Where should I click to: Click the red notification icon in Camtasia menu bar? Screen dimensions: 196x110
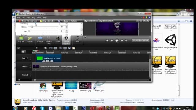(144, 18)
